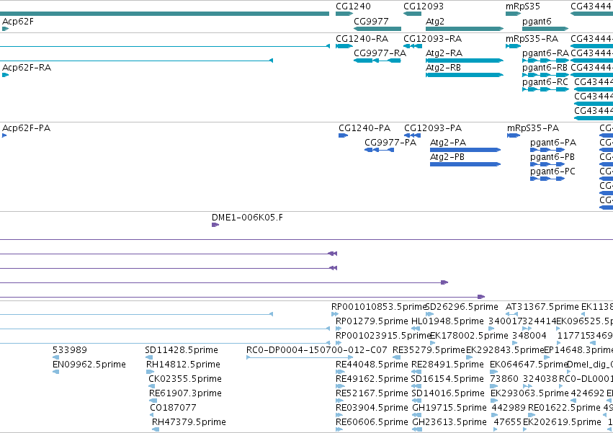The height and width of the screenshot is (433, 613).
Task: Click the AT31367.5prime EST label
Action: (x=542, y=307)
